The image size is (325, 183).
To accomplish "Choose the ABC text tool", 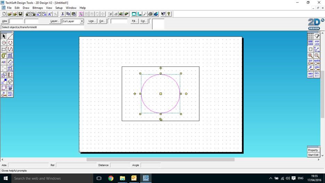I will tap(4, 62).
